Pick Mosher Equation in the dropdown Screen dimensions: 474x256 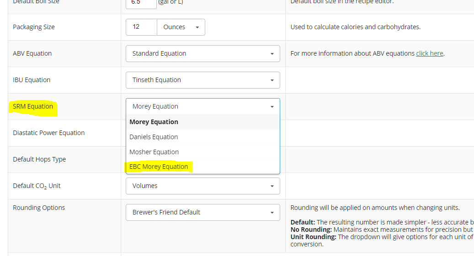(x=154, y=152)
